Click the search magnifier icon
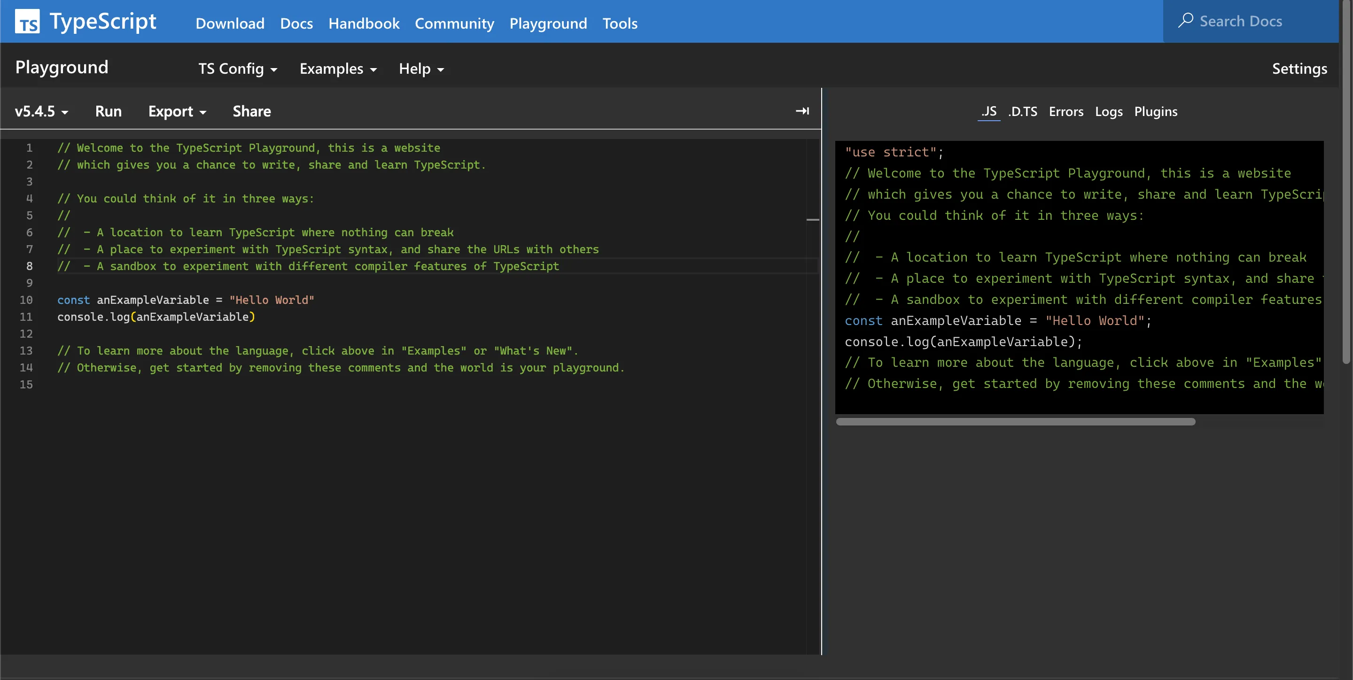Image resolution: width=1353 pixels, height=680 pixels. (x=1185, y=21)
